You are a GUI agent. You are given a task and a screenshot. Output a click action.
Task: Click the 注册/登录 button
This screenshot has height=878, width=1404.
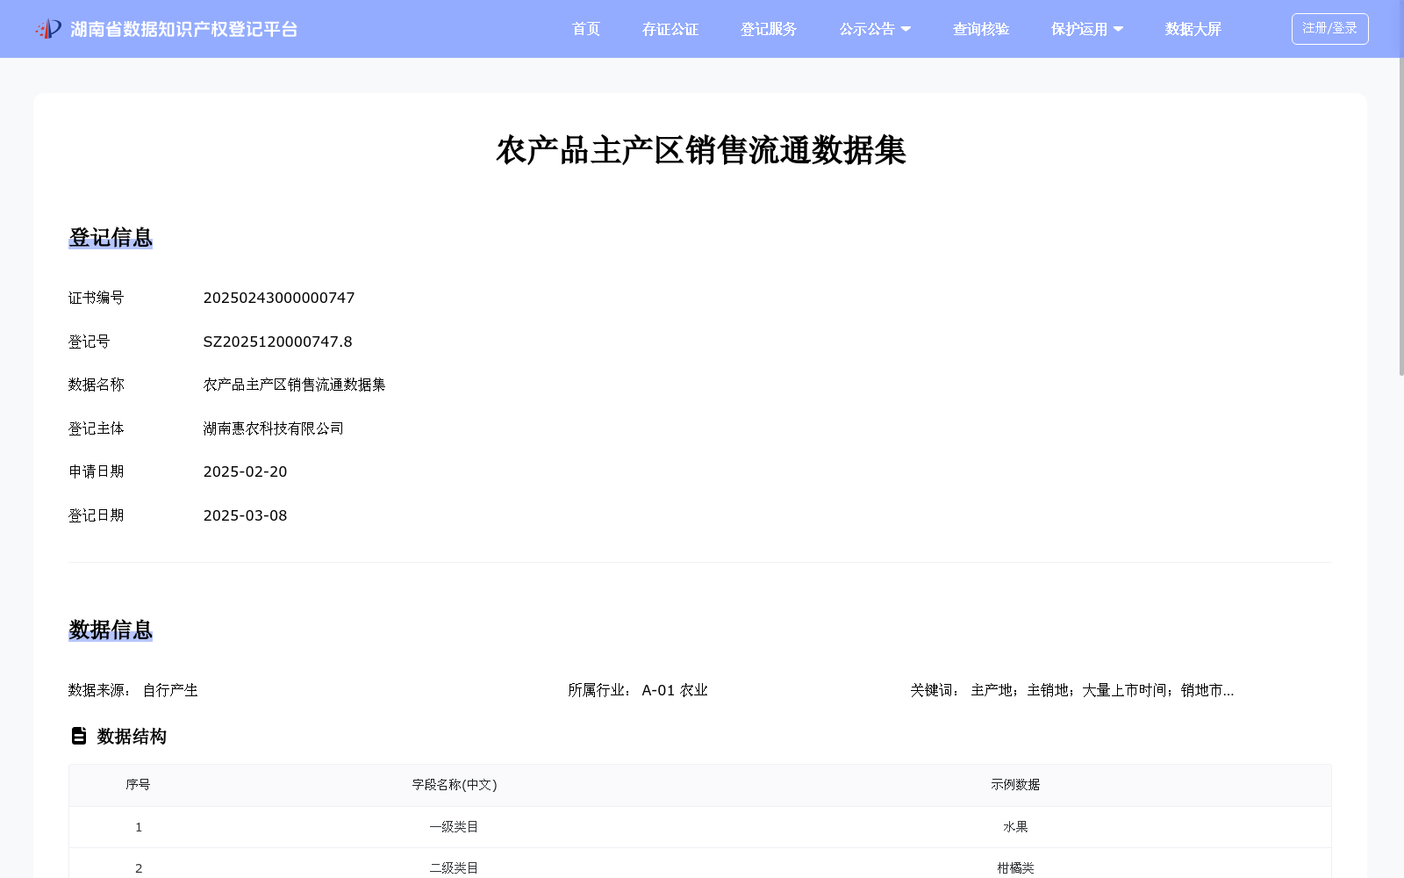click(x=1329, y=29)
